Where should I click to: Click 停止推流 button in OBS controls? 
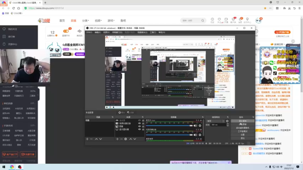[242, 121]
